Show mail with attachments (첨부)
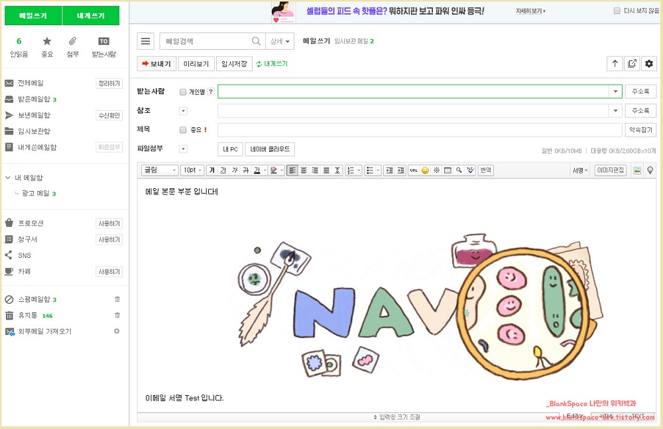The width and height of the screenshot is (663, 429). [73, 46]
